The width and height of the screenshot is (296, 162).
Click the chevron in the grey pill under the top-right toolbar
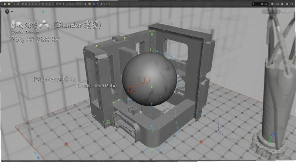tap(279, 12)
